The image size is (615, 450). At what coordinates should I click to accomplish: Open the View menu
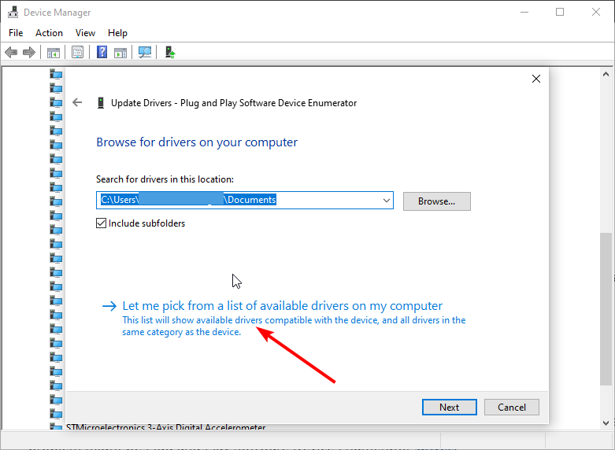85,33
